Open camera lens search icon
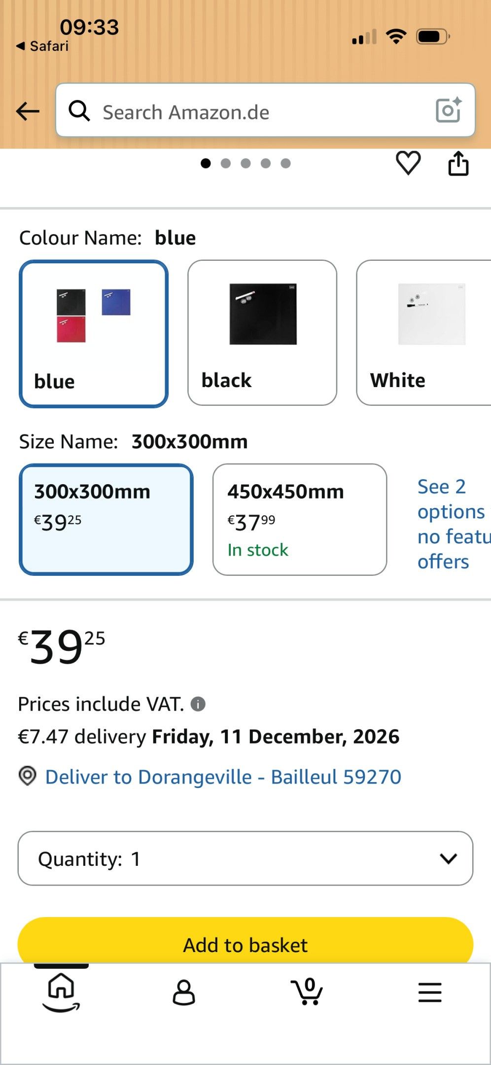The image size is (491, 1065). (449, 110)
